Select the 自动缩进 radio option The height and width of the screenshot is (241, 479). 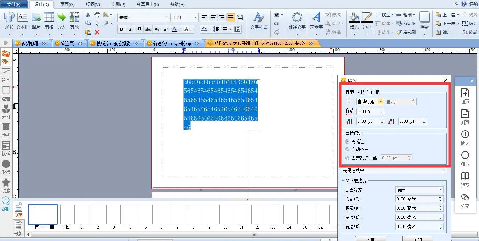point(347,150)
